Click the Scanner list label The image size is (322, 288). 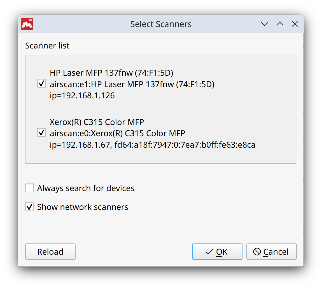[47, 45]
